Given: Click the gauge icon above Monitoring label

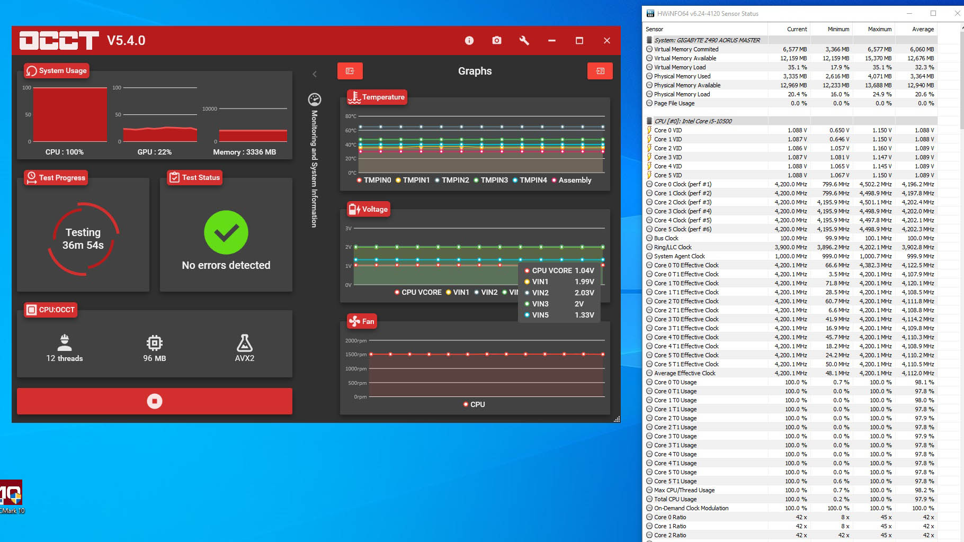Looking at the screenshot, I should point(315,100).
